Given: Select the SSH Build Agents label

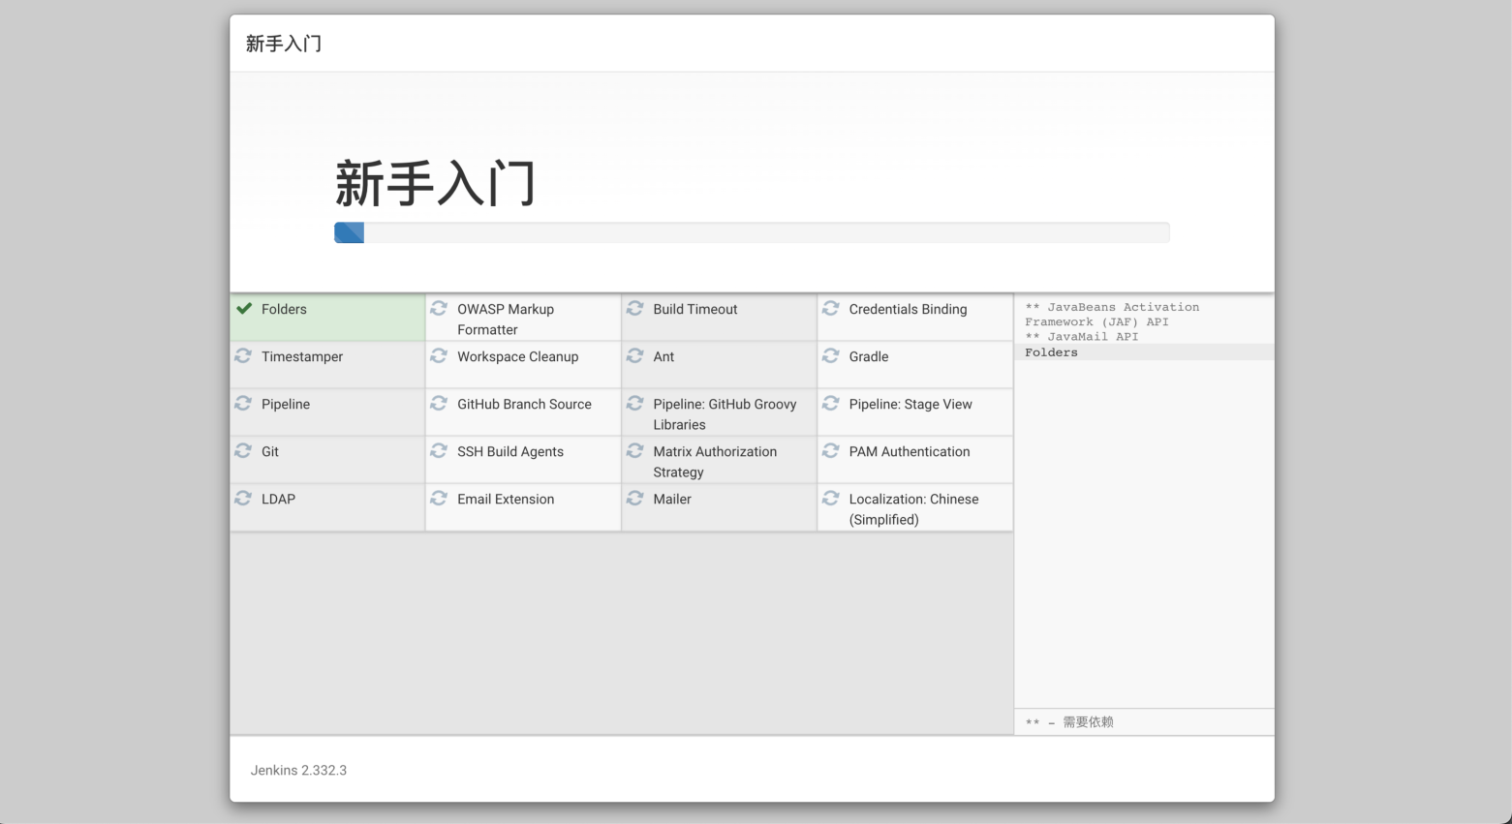Looking at the screenshot, I should tap(510, 451).
